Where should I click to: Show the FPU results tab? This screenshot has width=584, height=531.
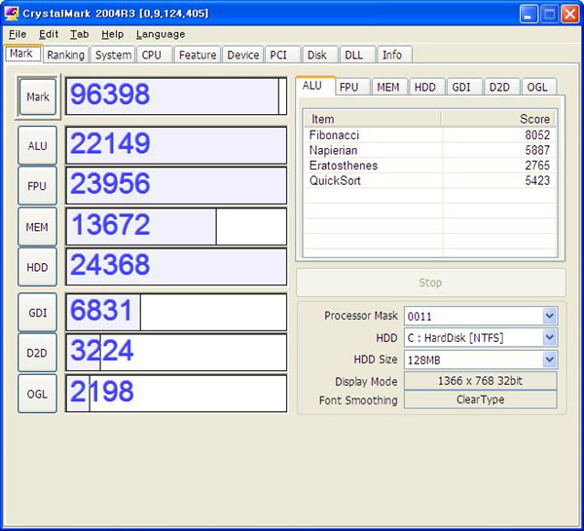tap(352, 87)
